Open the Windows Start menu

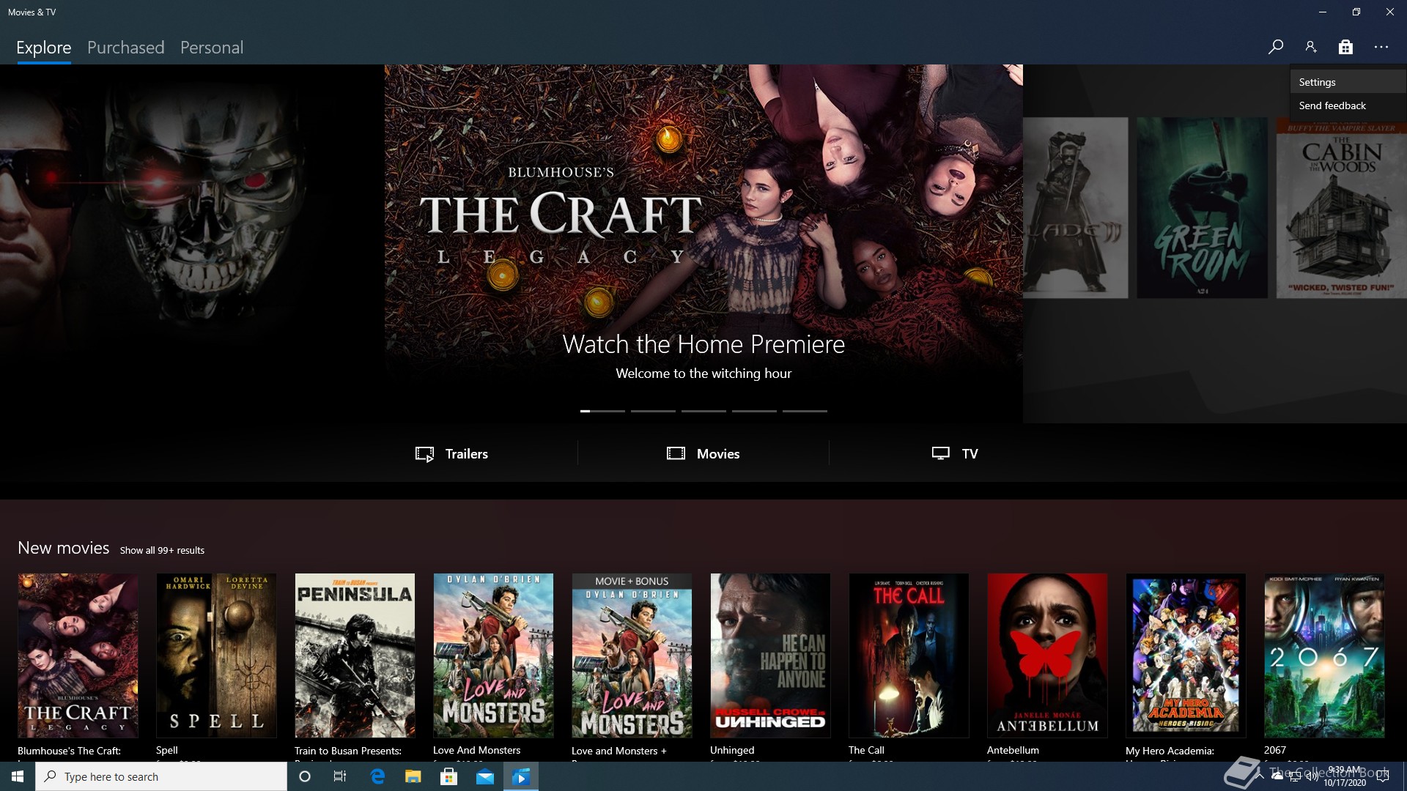click(18, 776)
